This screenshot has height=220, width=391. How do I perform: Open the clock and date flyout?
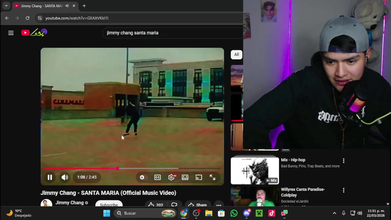pyautogui.click(x=376, y=213)
